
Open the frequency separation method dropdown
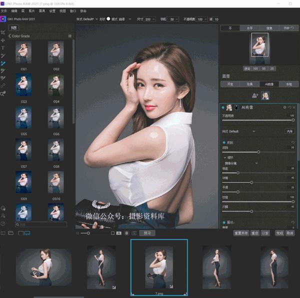(241, 163)
